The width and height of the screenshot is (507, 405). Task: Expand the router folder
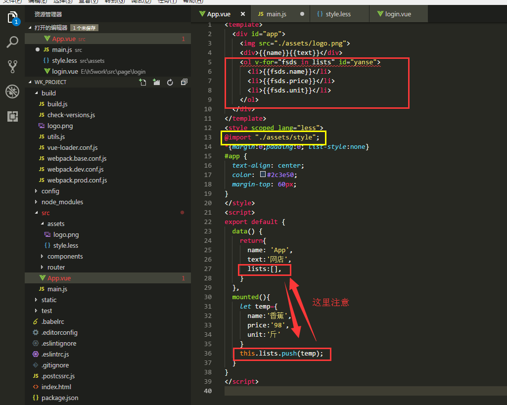[42, 268]
